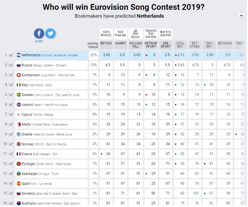Open the Netherlands Duncan Laurence entry link

pyautogui.click(x=49, y=55)
